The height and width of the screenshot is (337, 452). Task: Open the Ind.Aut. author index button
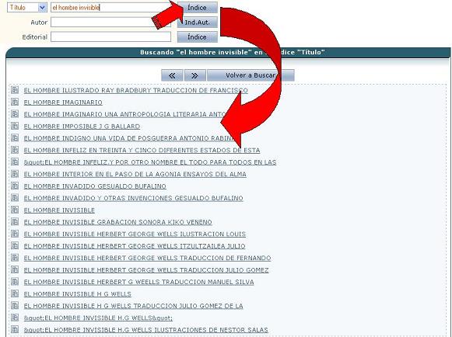coord(198,23)
